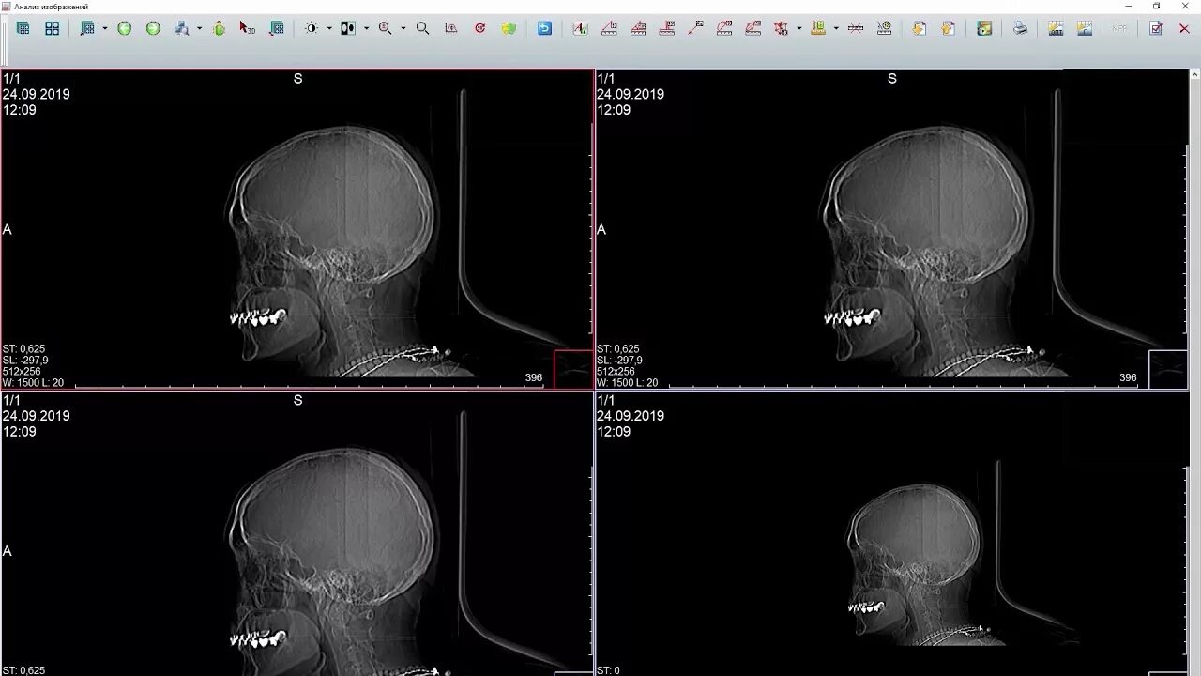Screen dimensions: 1201x676
Task: Click the filmstrip image export icon
Action: tap(1056, 28)
